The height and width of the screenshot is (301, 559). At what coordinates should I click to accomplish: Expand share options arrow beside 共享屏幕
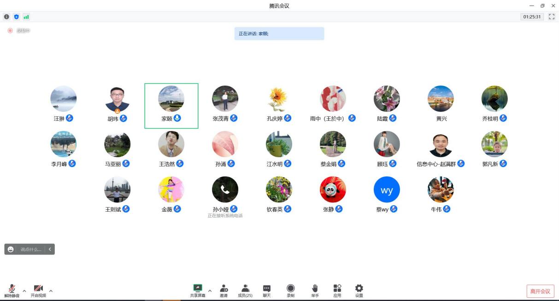coord(210,291)
